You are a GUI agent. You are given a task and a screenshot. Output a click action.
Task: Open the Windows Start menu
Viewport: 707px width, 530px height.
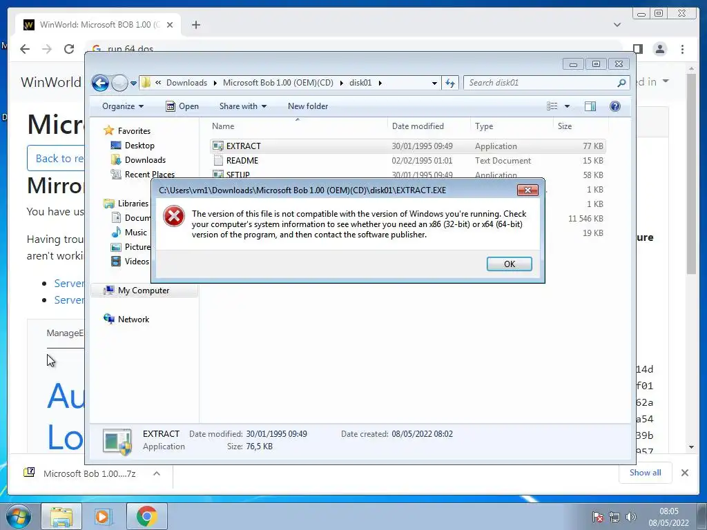click(19, 516)
